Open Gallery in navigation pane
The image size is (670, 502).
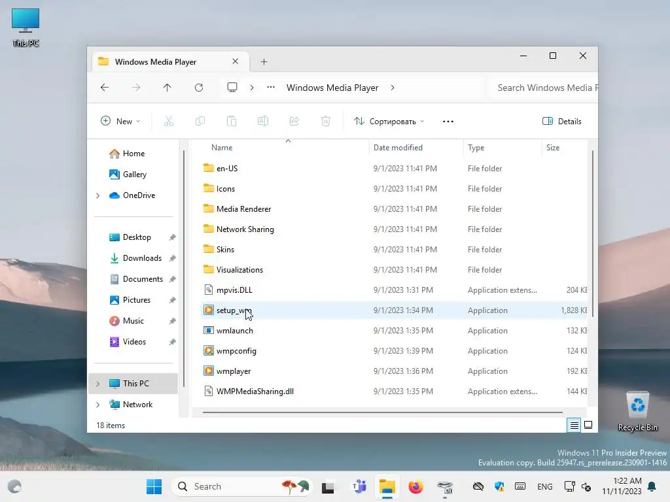click(134, 174)
